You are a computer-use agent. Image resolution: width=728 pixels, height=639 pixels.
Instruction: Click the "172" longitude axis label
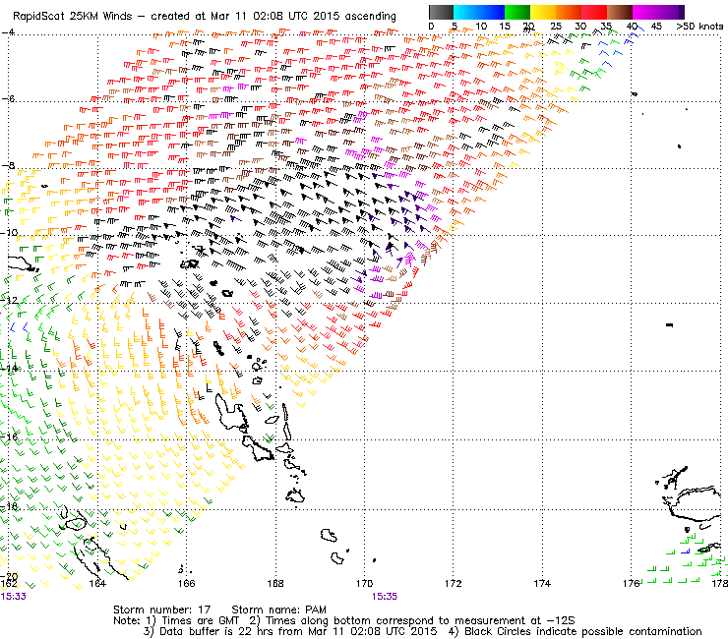[x=454, y=584]
